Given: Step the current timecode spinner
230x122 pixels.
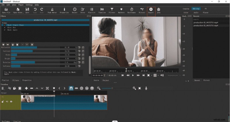Looking at the screenshot, I should click(x=104, y=75).
